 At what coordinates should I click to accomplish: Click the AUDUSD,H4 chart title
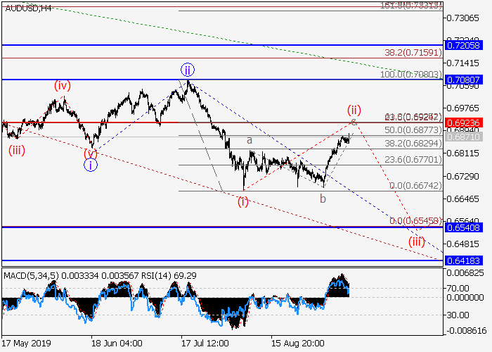pyautogui.click(x=27, y=8)
